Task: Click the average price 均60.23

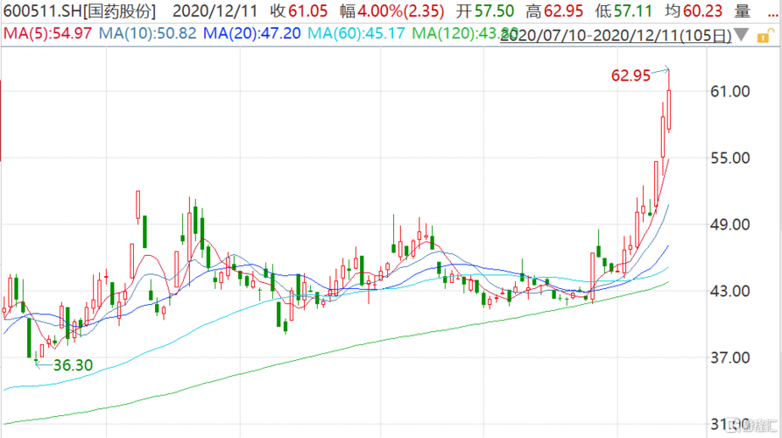Action: 694,11
